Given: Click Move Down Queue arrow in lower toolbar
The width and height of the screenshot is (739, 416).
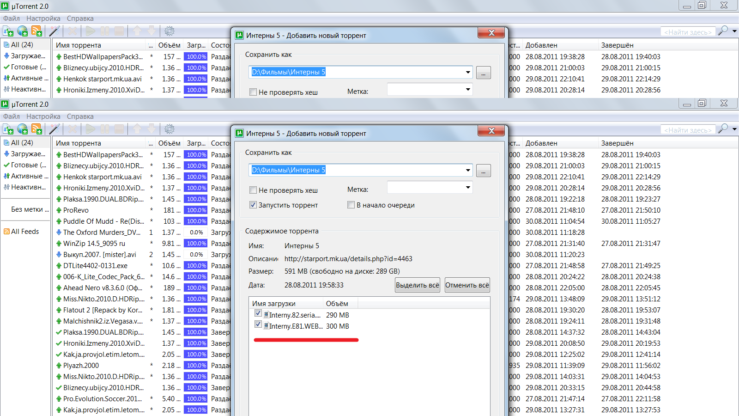Looking at the screenshot, I should (151, 129).
